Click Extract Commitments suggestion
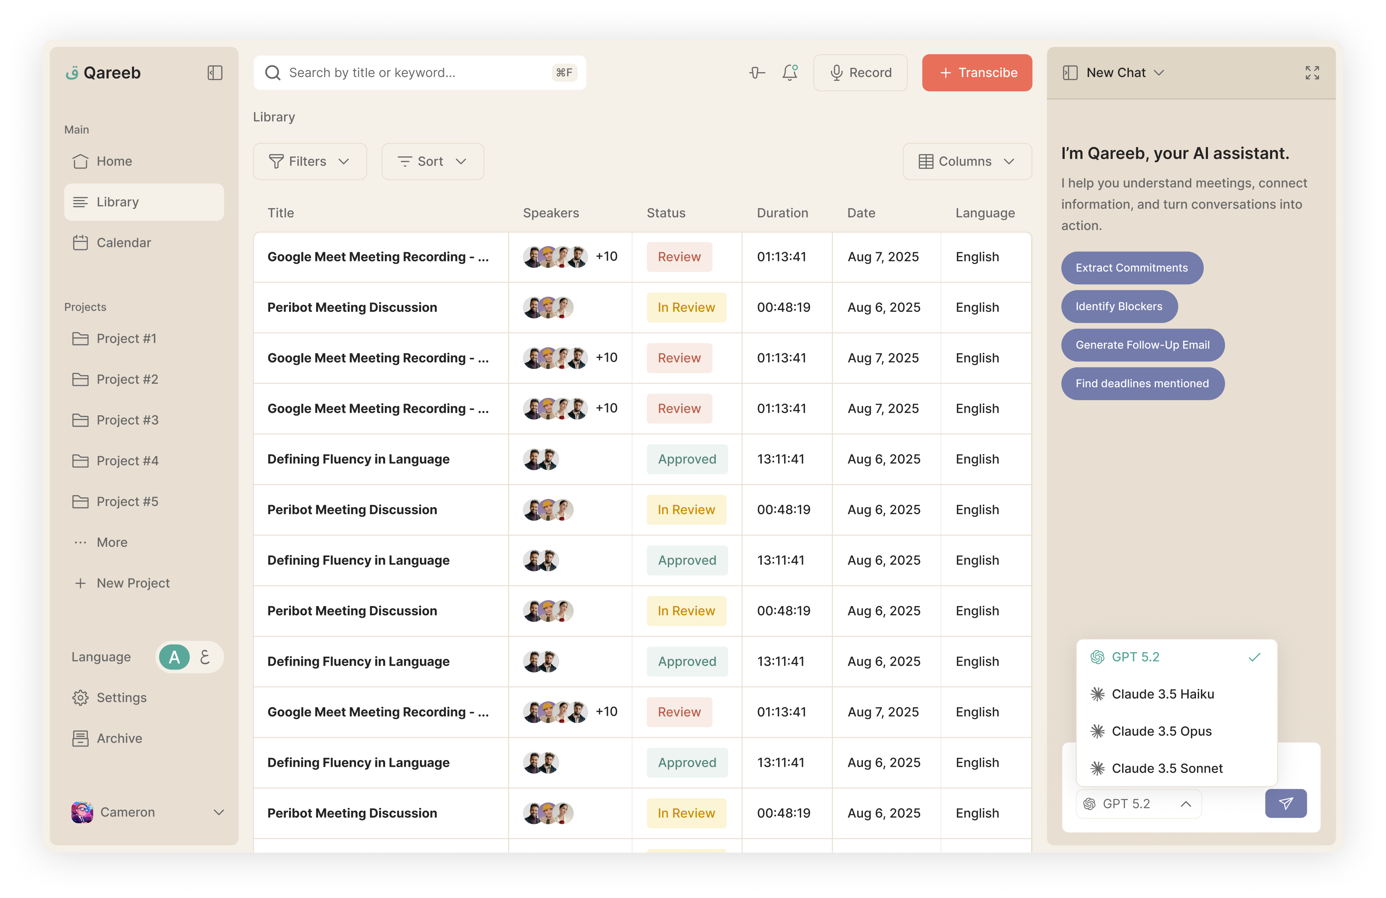Viewport: 1386px width, 898px height. 1131,268
